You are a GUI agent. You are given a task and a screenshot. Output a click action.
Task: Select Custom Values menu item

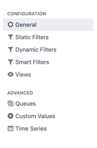click(48, 116)
